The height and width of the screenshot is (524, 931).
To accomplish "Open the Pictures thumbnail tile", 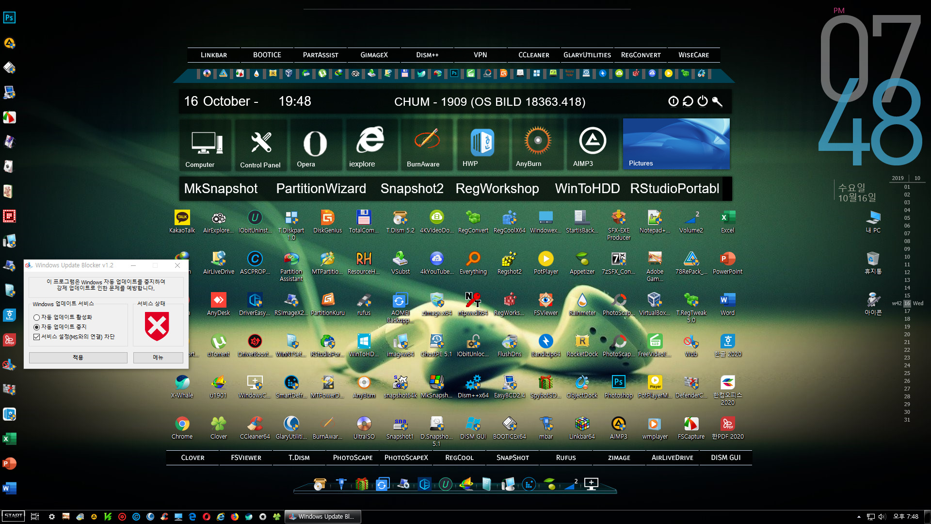I will (676, 144).
